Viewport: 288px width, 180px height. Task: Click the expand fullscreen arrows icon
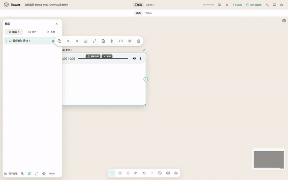click(x=95, y=41)
